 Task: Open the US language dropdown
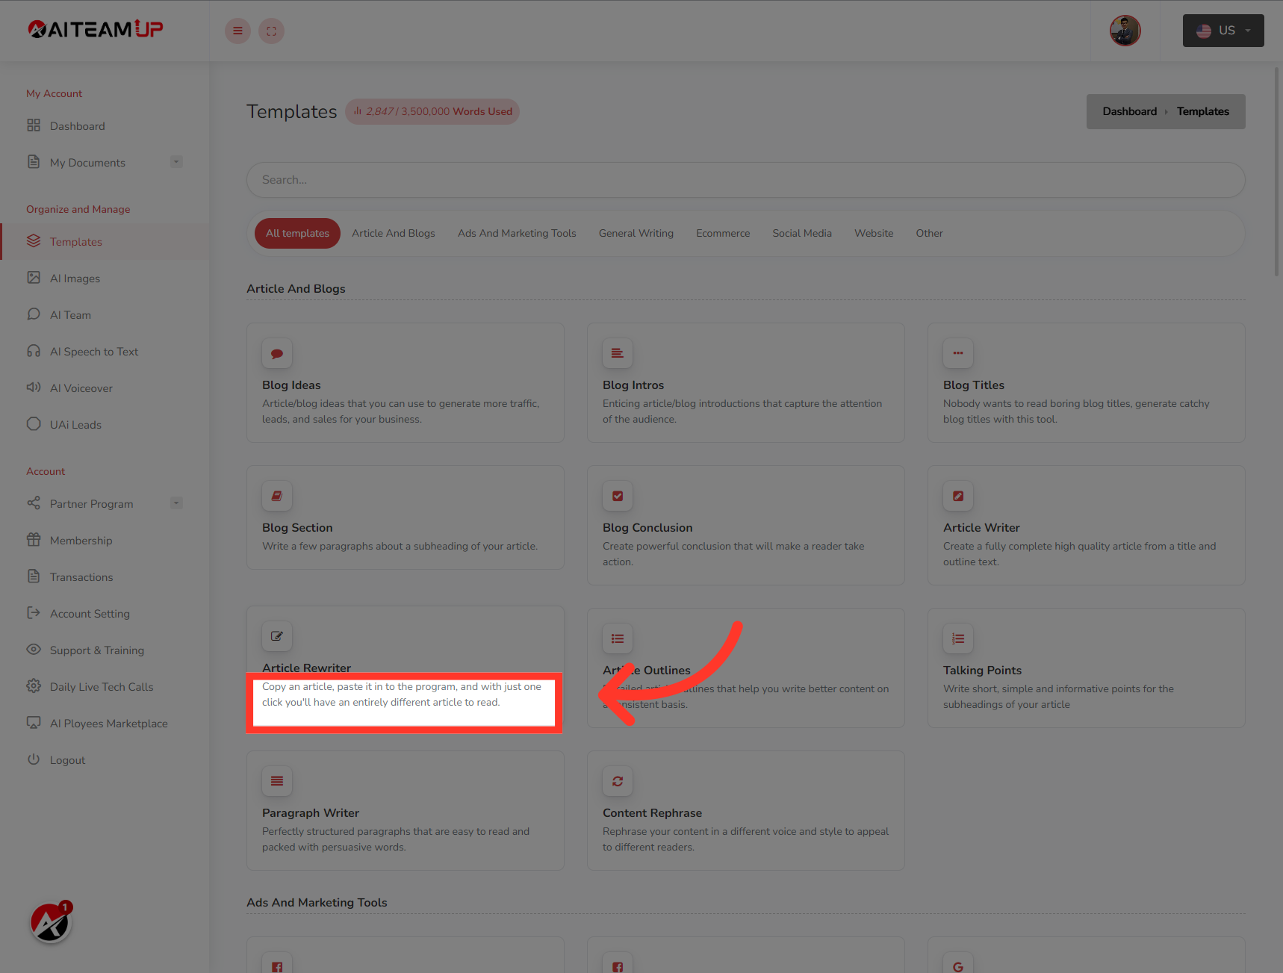pyautogui.click(x=1223, y=30)
